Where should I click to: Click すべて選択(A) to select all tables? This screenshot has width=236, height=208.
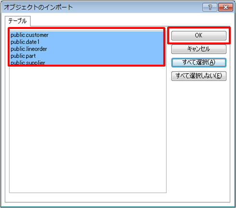pos(199,62)
